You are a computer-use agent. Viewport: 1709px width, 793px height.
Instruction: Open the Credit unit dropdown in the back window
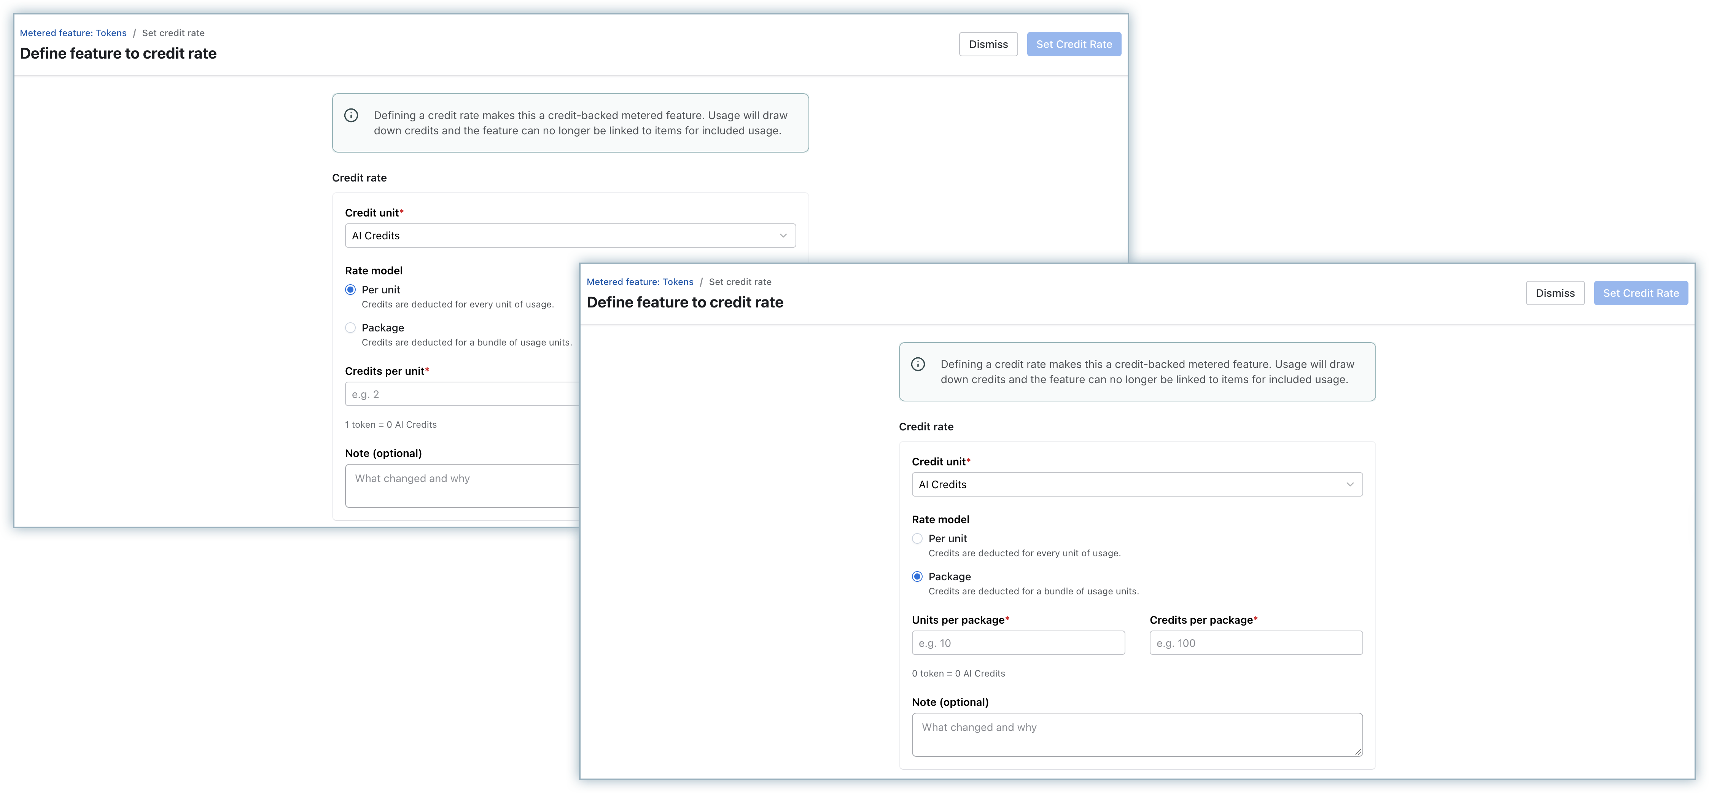click(570, 236)
